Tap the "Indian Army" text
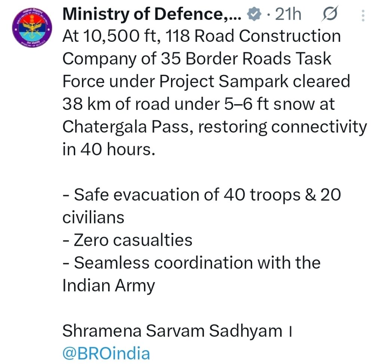The width and height of the screenshot is (383, 364). click(x=108, y=286)
